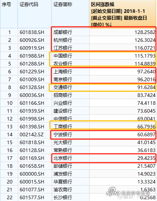Click stock code 601939.SH
Viewport: 157px width, 201px height.
point(32,111)
